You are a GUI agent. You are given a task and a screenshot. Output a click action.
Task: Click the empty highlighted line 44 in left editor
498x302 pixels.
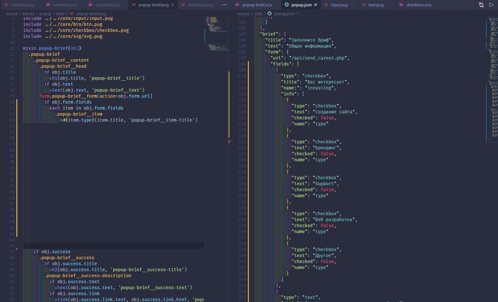coord(114,246)
